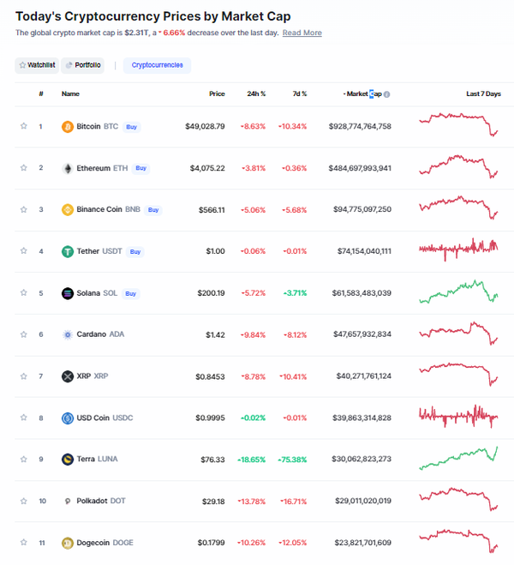
Task: Click the Terra LUNA logo icon
Action: [68, 460]
